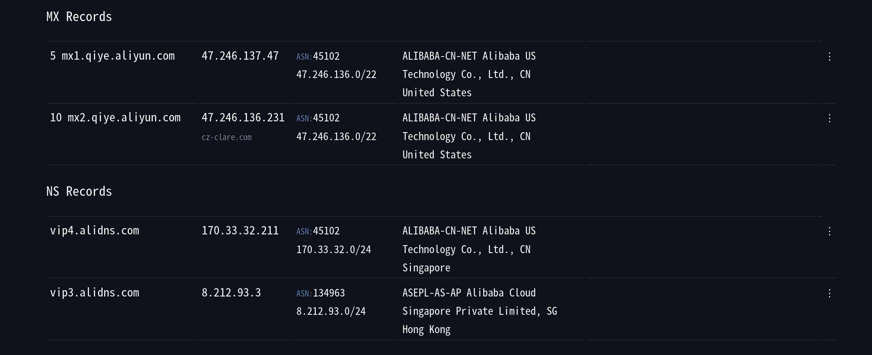The height and width of the screenshot is (355, 872).
Task: Open options menu for mx2.qiye.aliyun.com row
Action: [829, 118]
